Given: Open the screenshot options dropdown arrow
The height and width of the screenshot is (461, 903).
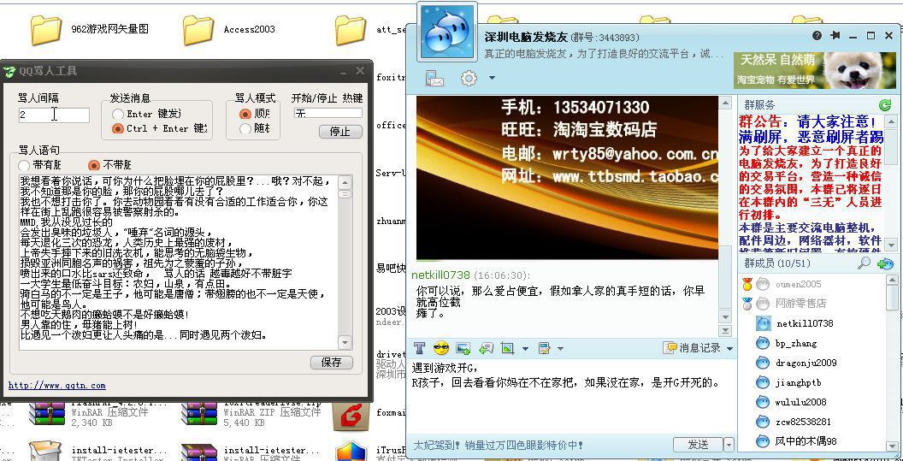Looking at the screenshot, I should click(525, 349).
